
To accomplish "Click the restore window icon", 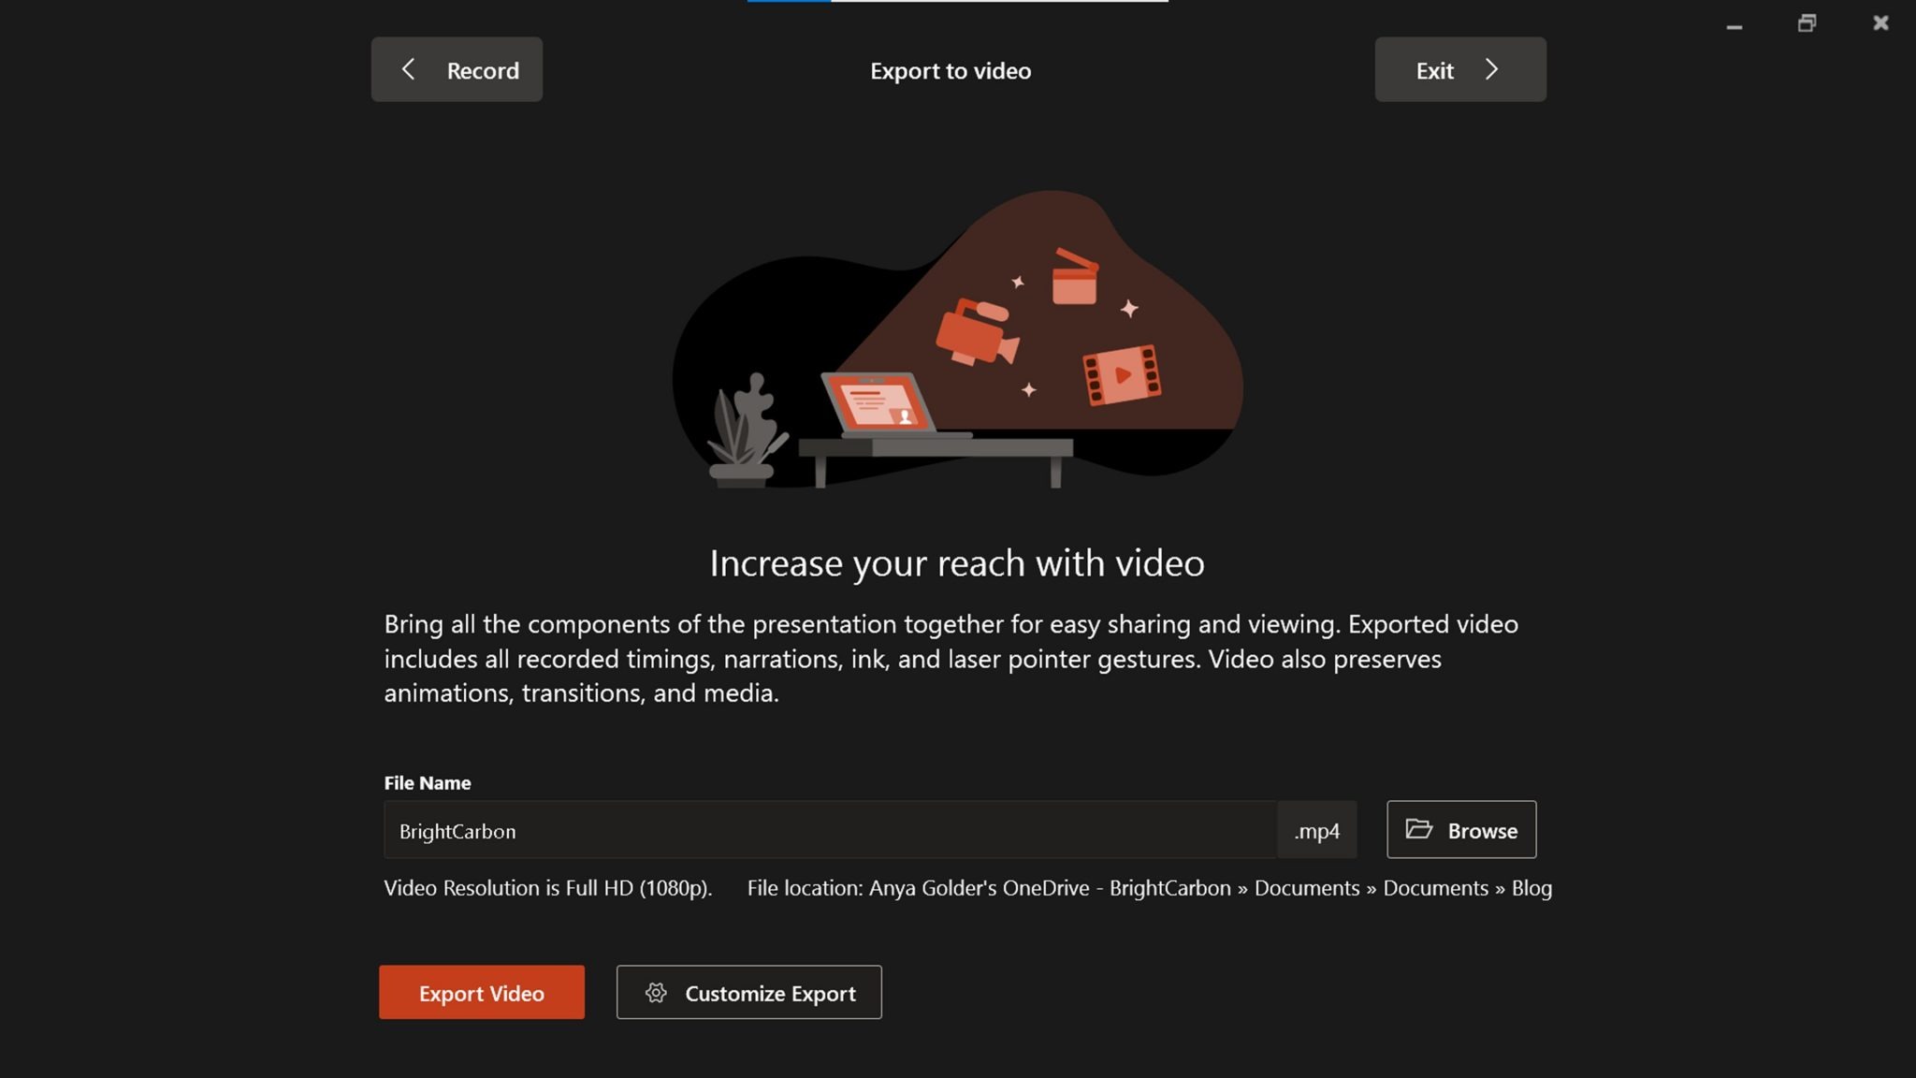I will tap(1807, 23).
